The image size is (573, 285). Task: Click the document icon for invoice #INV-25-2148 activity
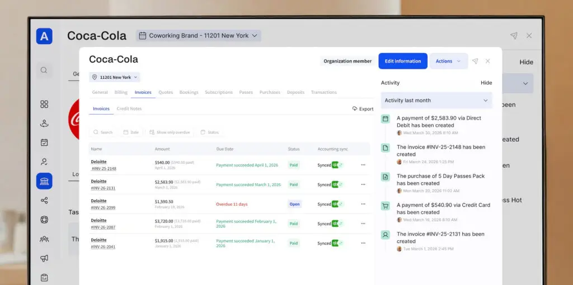pos(385,148)
